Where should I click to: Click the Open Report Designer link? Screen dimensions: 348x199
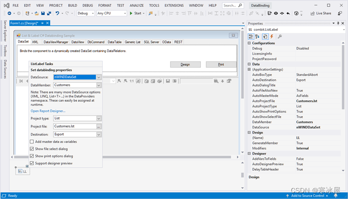48,111
